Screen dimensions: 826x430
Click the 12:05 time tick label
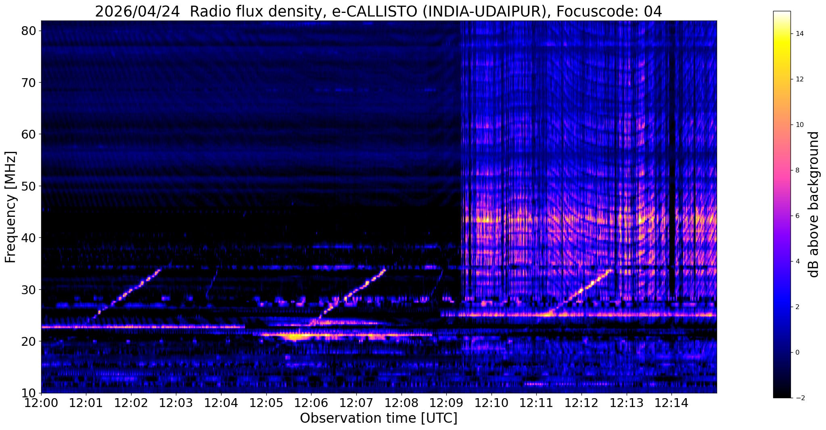click(x=266, y=403)
